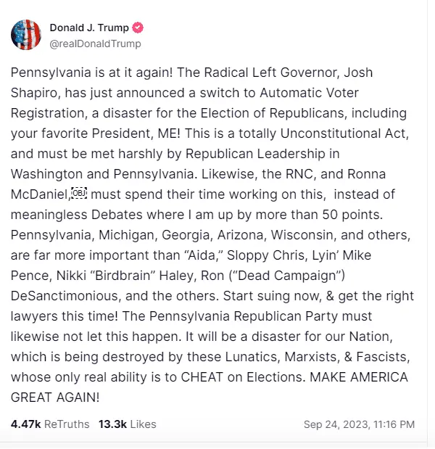
Task: Click the Donald J. Trump display name
Action: click(x=89, y=28)
